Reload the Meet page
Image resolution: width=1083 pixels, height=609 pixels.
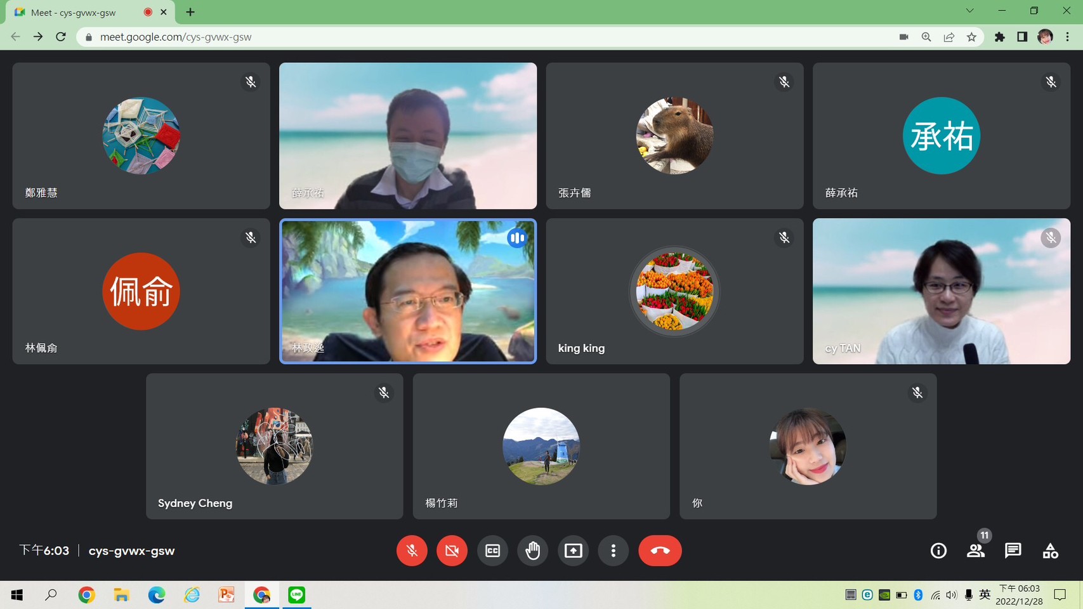pos(61,37)
